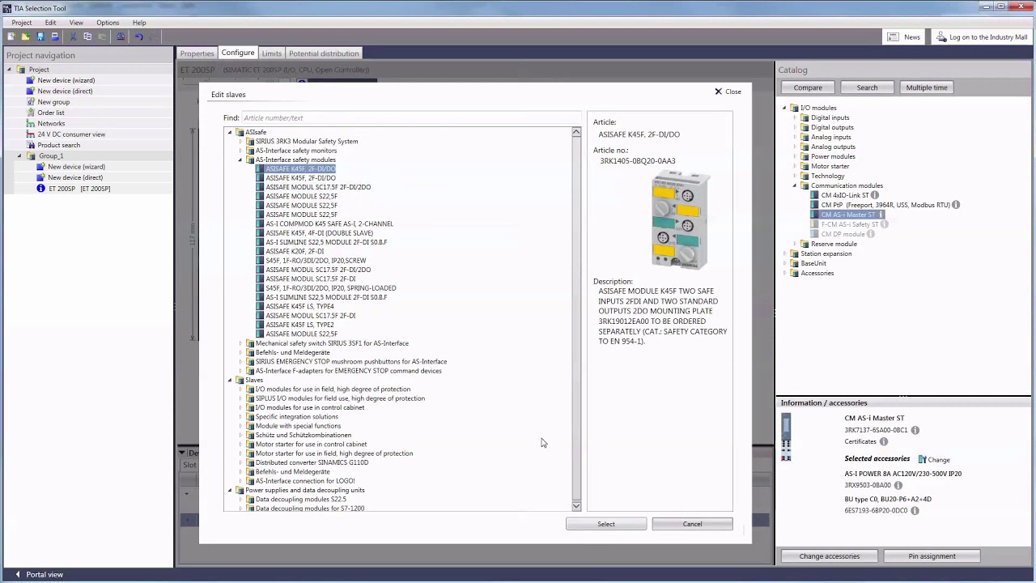Viewport: 1036px width, 583px height.
Task: Click Portal view arrow icon at bottom
Action: tap(18, 574)
